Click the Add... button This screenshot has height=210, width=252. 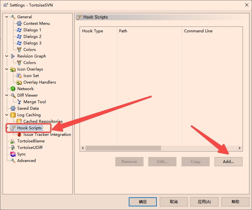click(x=229, y=162)
